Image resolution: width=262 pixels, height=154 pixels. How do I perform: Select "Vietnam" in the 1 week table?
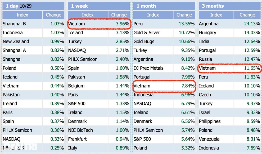tap(76, 24)
